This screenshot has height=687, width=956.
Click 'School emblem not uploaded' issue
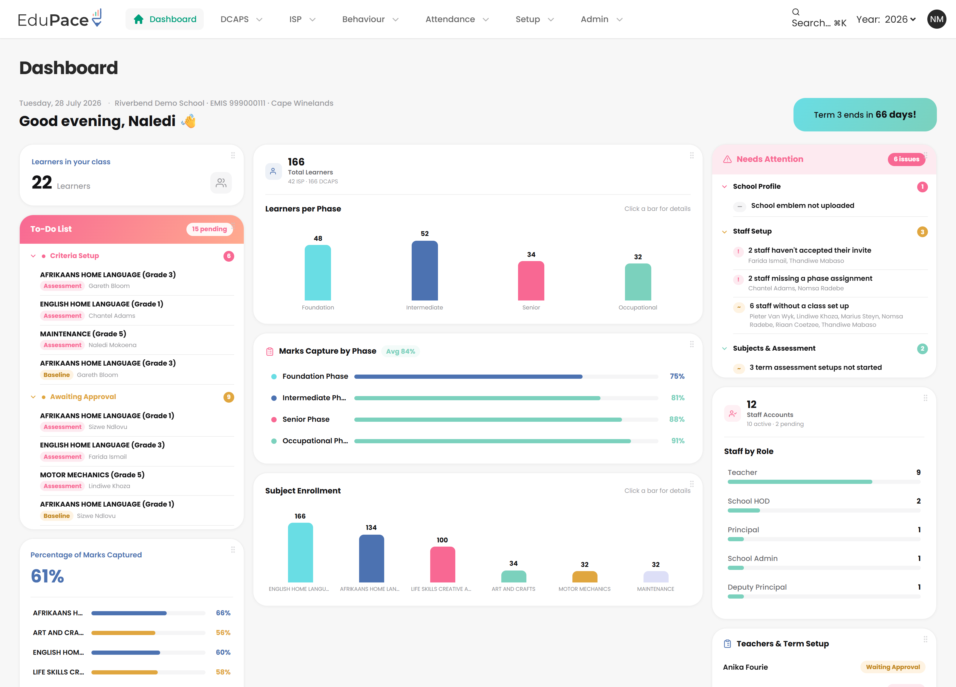click(802, 206)
